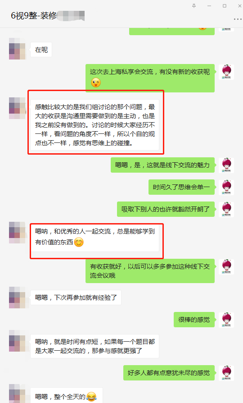
Task: Open blurred avatar next to 在呢 message
Action: [17, 49]
